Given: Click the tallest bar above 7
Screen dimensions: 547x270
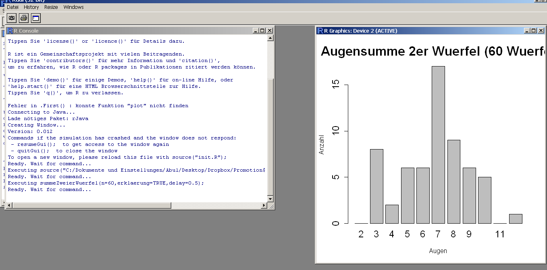Looking at the screenshot, I should tap(438, 145).
